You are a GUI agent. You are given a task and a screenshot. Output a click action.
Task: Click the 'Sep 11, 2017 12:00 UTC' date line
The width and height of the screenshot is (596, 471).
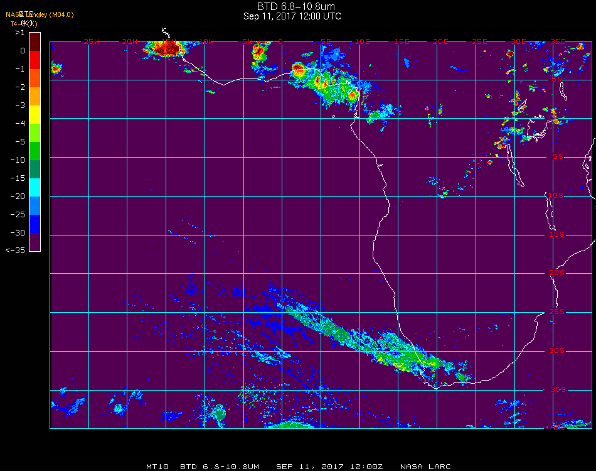coord(292,16)
